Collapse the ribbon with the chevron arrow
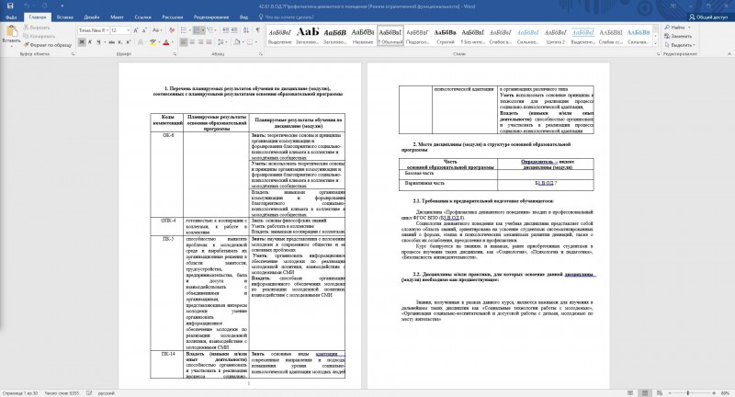Image resolution: width=735 pixels, height=397 pixels. point(729,54)
